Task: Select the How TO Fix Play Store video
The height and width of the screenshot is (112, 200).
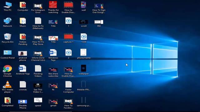Action: tap(38, 40)
